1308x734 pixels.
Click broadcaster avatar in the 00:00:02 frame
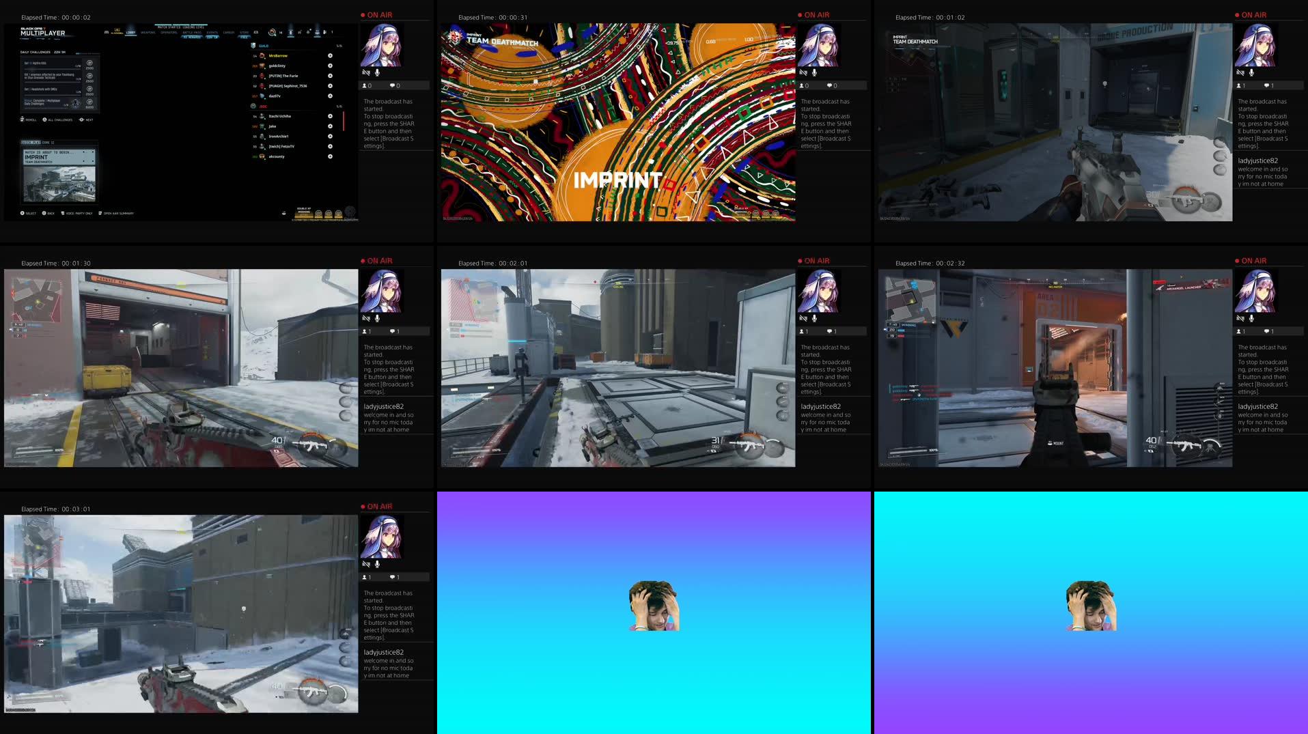381,45
